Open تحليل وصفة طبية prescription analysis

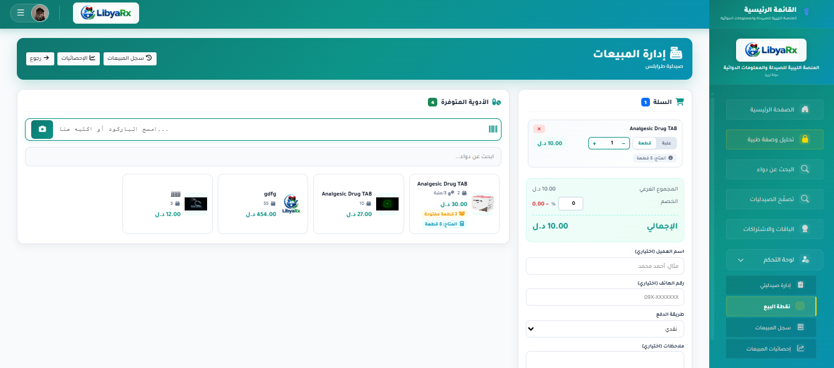coord(774,139)
